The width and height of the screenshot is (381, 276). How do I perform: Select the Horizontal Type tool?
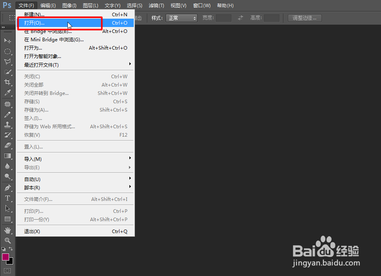point(8,198)
